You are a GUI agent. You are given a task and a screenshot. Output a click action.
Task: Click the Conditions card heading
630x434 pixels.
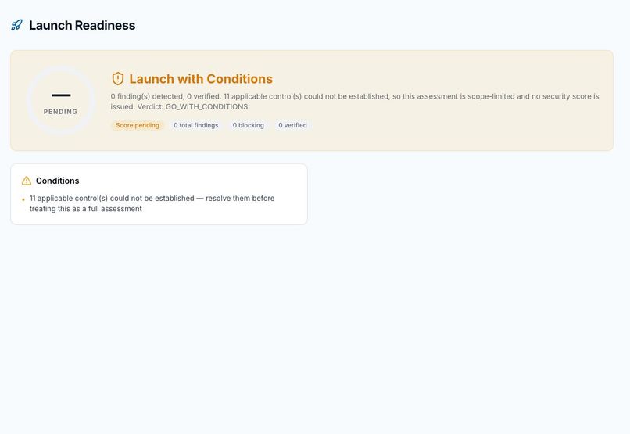pos(58,181)
